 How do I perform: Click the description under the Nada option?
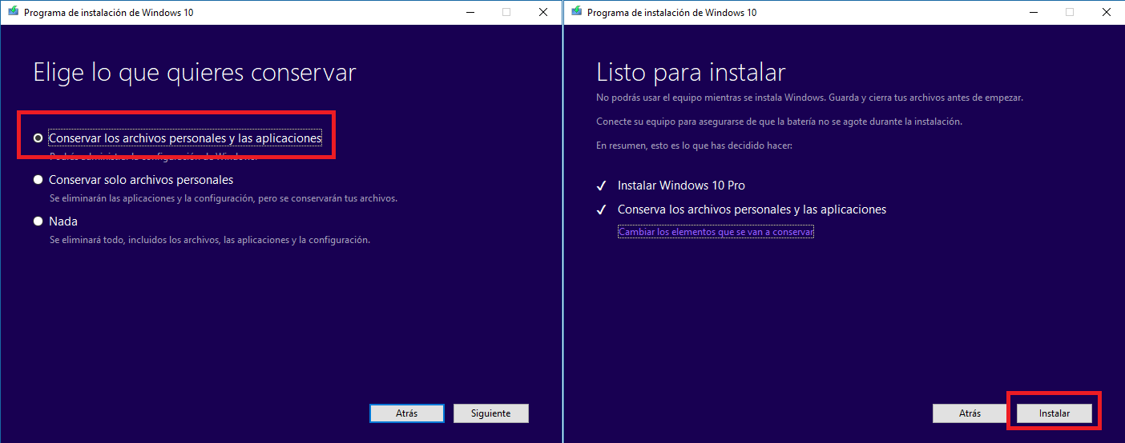click(x=209, y=239)
